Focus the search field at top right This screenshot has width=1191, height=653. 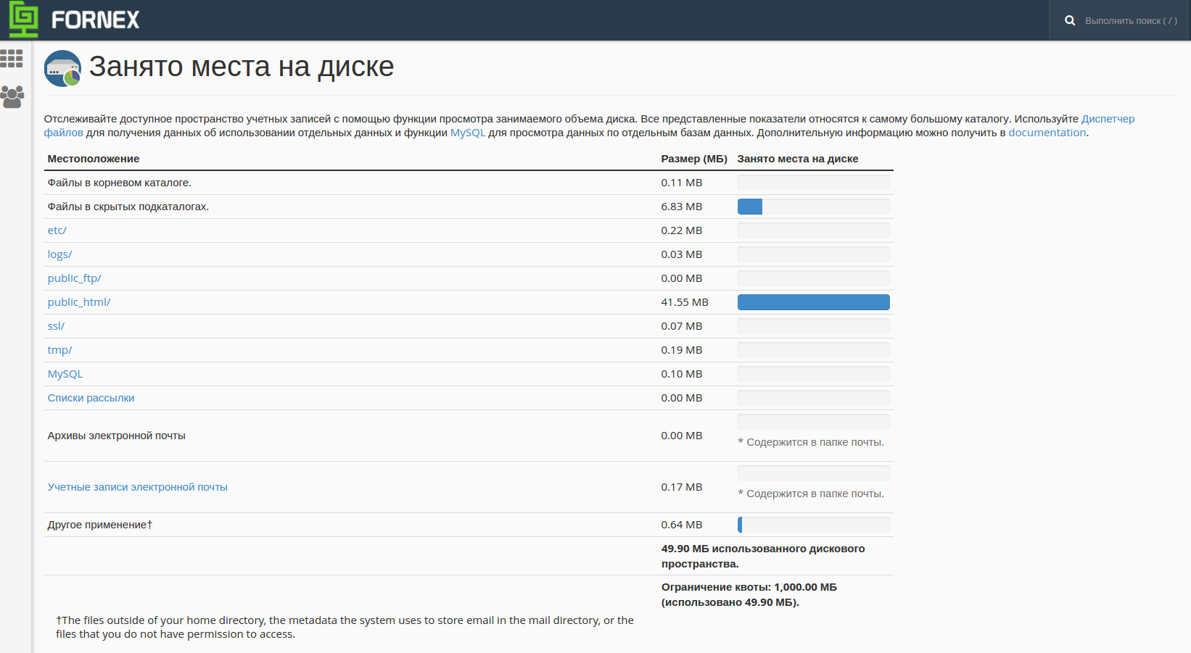[1131, 20]
